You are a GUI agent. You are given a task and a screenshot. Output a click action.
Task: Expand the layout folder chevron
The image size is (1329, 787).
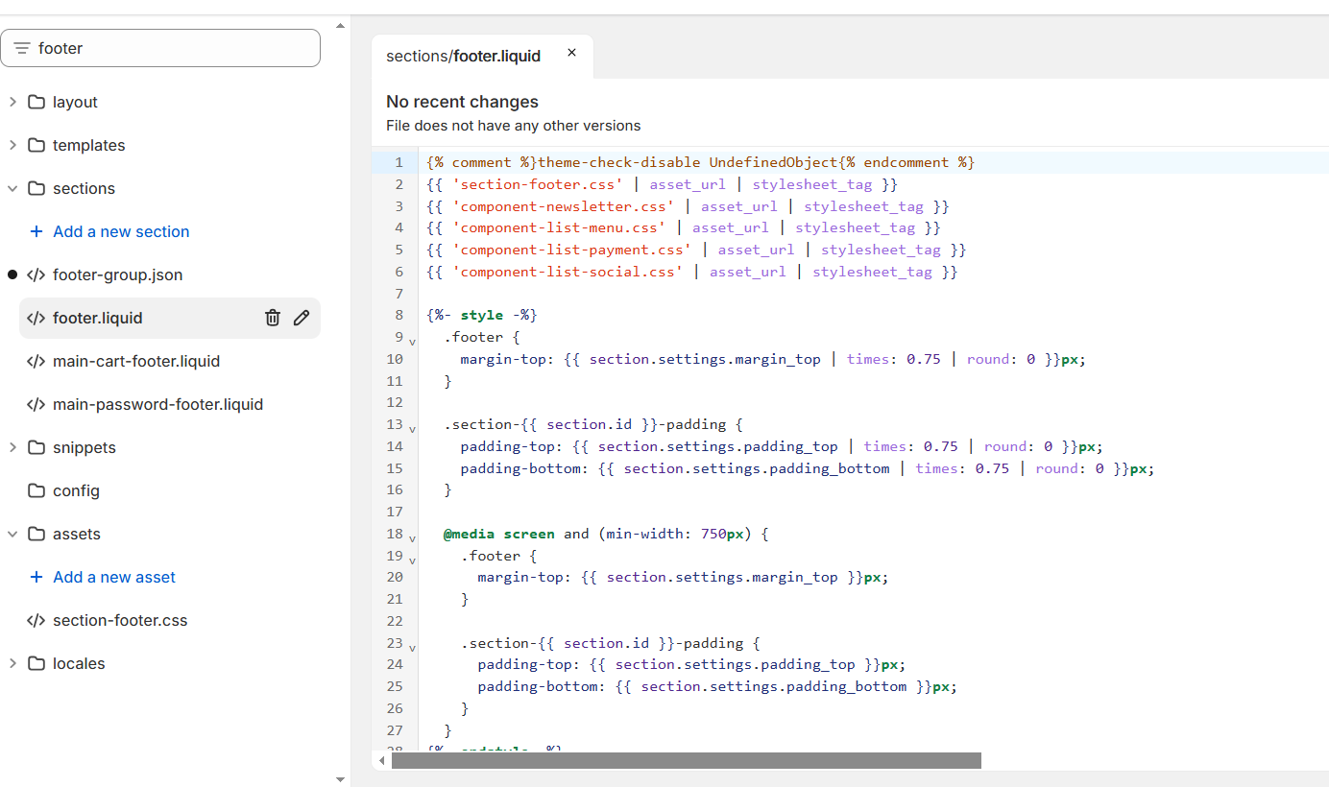click(x=12, y=102)
